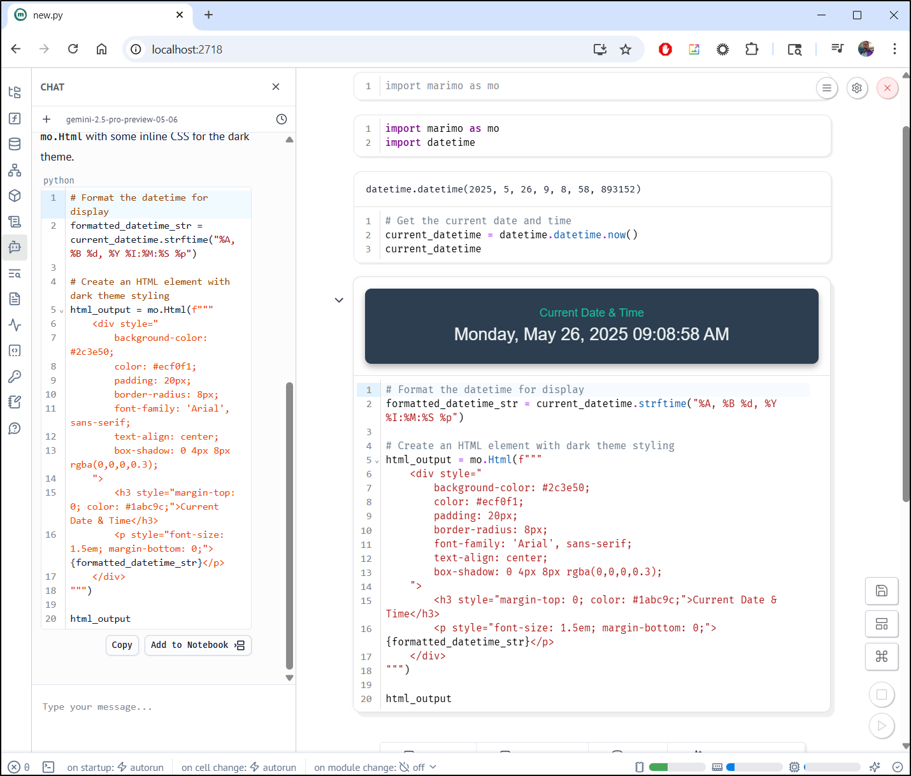Click the Current Date & Time output card
The width and height of the screenshot is (911, 776).
click(x=592, y=326)
